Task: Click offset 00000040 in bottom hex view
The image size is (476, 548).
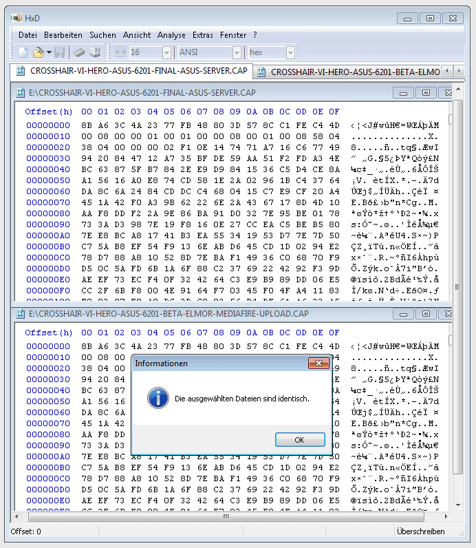Action: pyautogui.click(x=48, y=390)
